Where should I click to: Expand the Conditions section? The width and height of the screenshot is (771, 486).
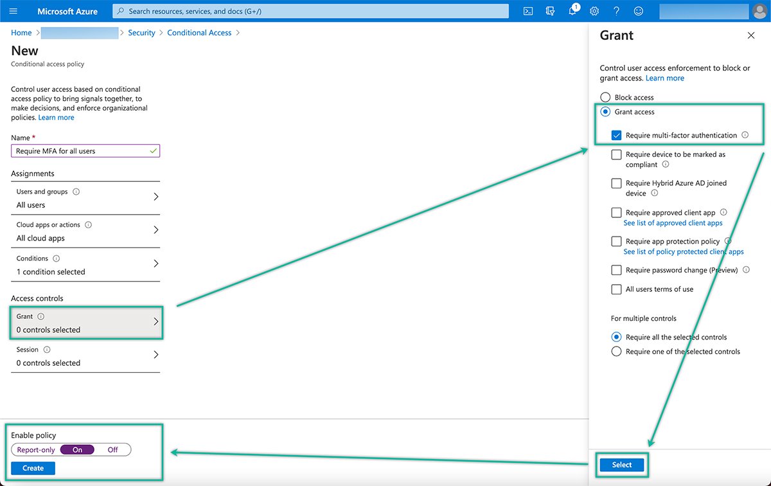85,264
